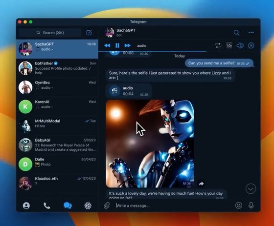Click the attach file paperclip icon
274x226 pixels.
(107, 205)
